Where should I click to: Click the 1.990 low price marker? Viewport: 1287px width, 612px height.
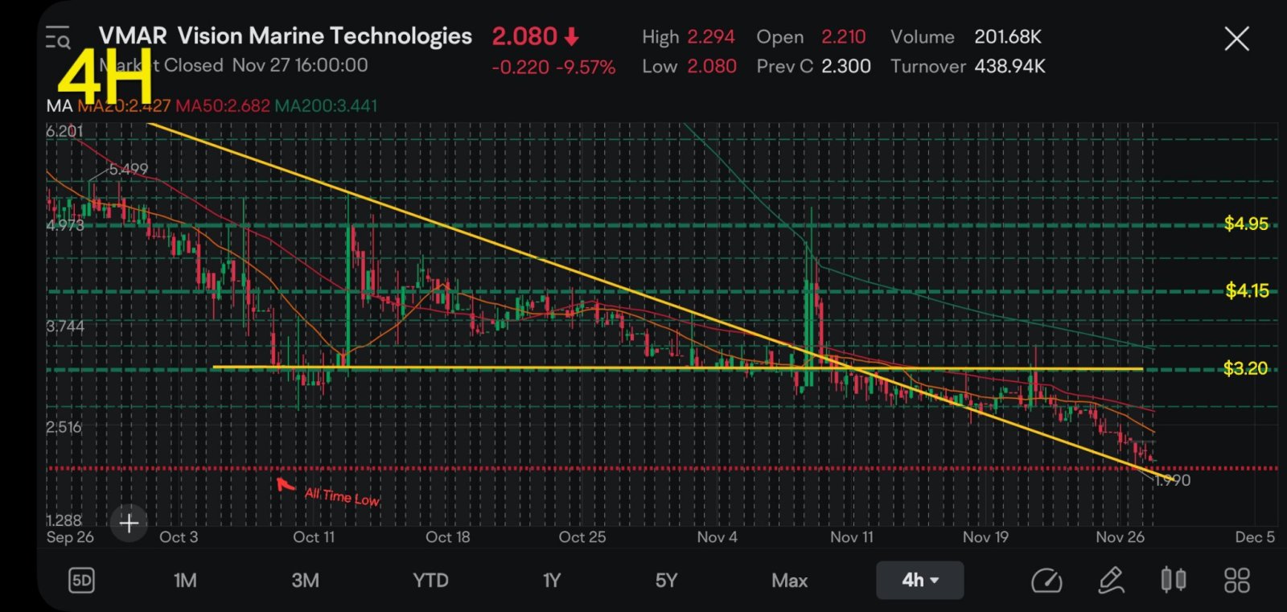click(1173, 480)
